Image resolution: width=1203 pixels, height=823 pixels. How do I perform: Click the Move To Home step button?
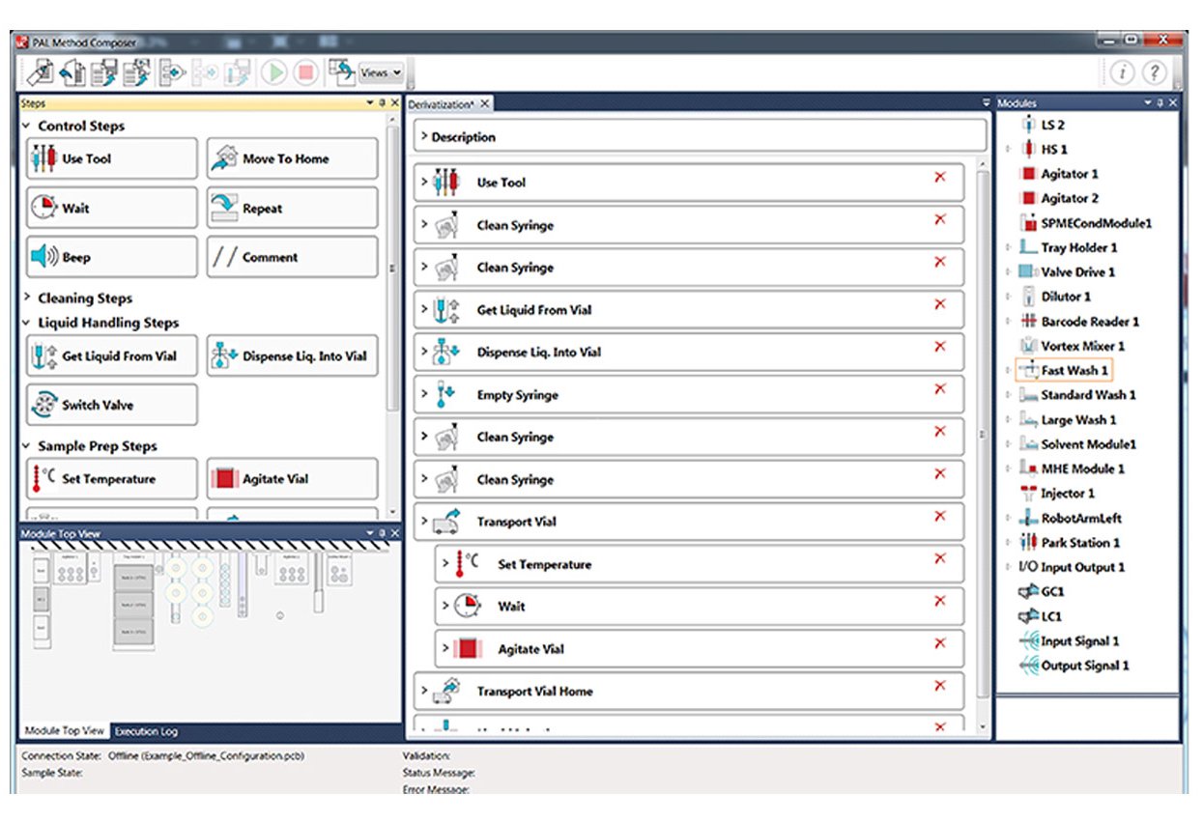pyautogui.click(x=292, y=158)
